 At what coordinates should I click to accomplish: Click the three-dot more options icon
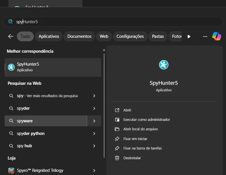205,36
